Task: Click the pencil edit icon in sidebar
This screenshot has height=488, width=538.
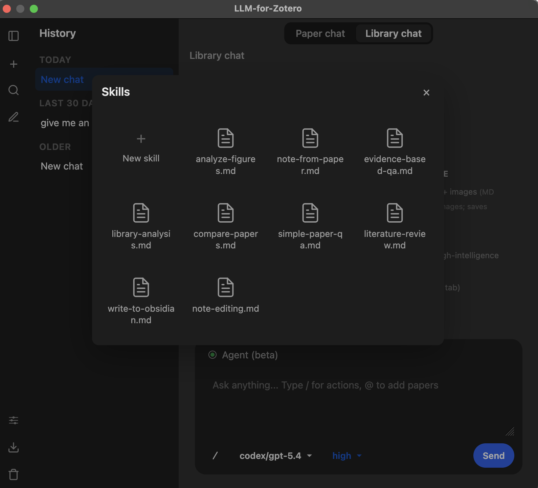Action: pos(14,117)
